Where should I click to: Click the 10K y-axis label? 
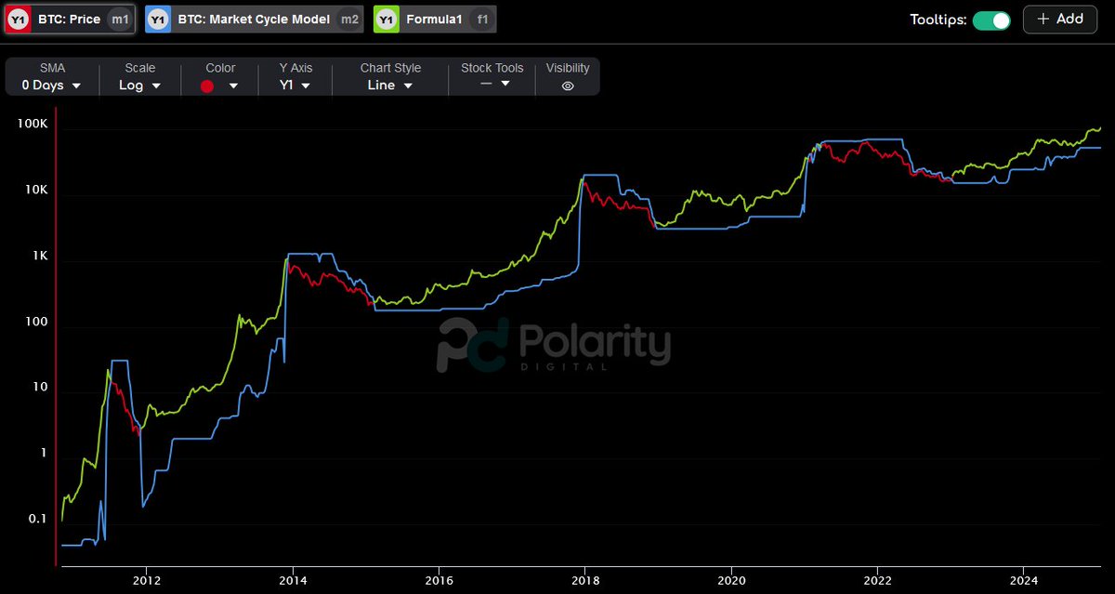36,190
